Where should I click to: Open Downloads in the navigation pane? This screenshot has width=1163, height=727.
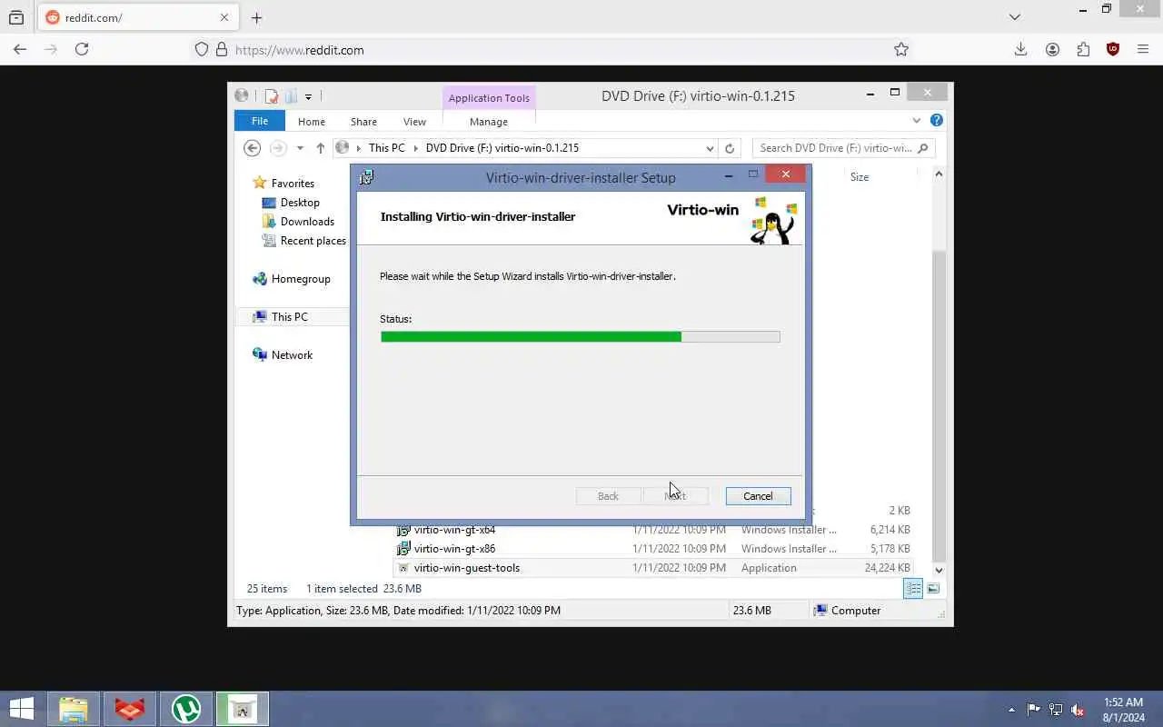click(307, 221)
